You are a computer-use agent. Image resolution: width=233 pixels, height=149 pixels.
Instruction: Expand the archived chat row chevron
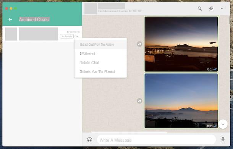[77, 36]
